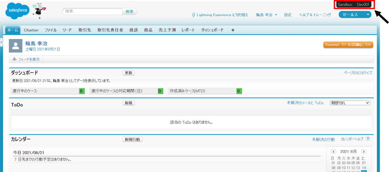Image resolution: width=389 pixels, height=172 pixels.
Task: Go to the next month arrow
Action: coord(364,152)
